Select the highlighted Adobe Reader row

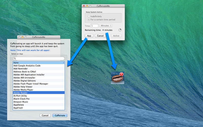[x=39, y=93]
